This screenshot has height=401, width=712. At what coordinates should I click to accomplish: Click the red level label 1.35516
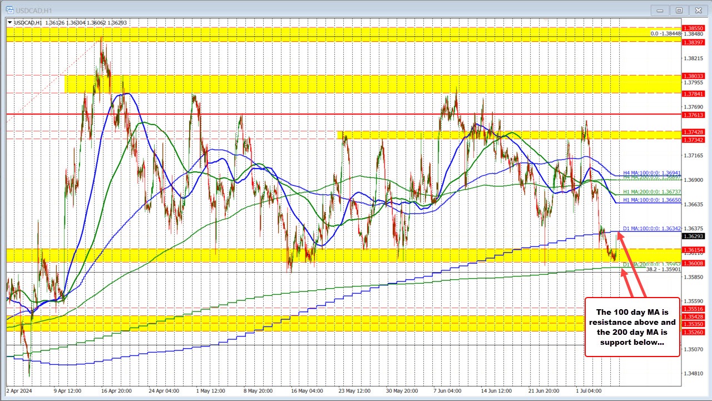click(x=694, y=308)
